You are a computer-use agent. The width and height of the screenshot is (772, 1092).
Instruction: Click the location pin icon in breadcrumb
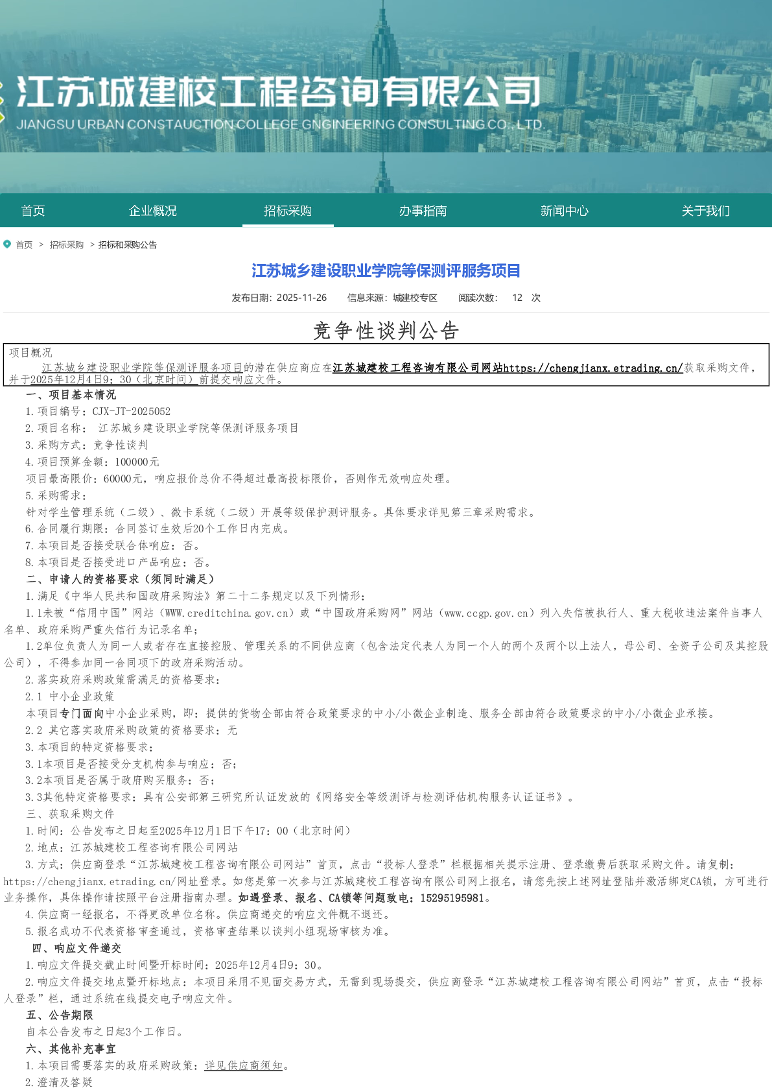(7, 244)
